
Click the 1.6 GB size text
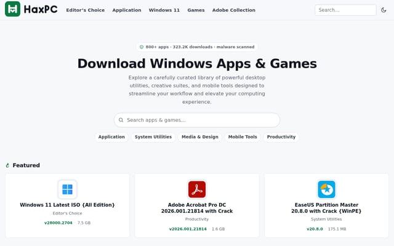(219, 229)
